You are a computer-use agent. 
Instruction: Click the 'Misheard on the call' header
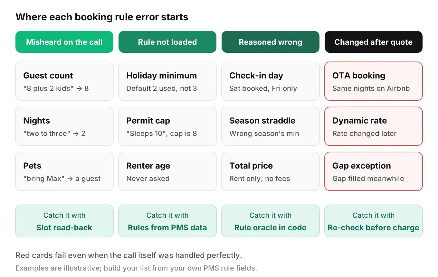64,42
